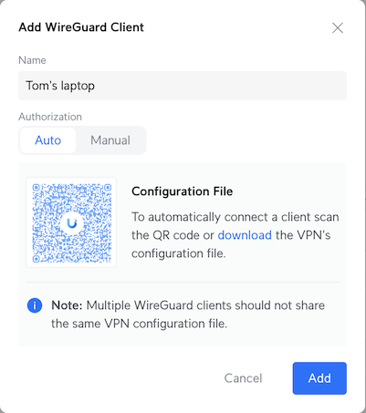Click the Name field label
The height and width of the screenshot is (413, 366).
coord(32,60)
